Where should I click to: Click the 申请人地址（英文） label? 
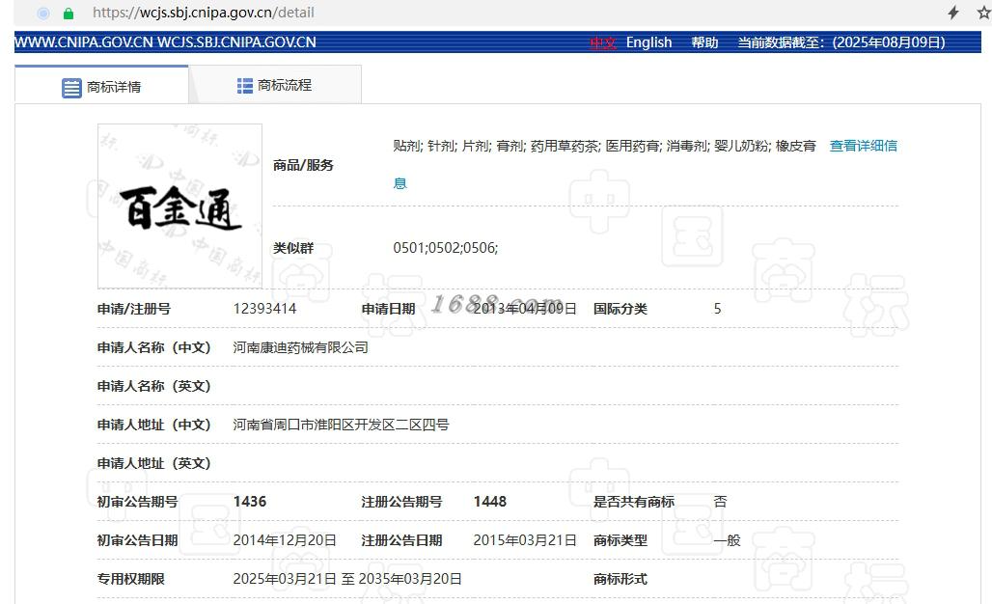pyautogui.click(x=153, y=463)
